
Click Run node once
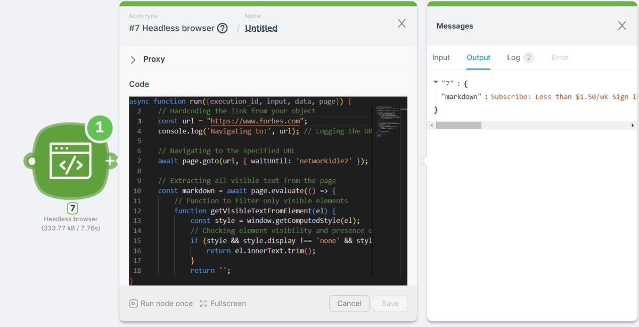[161, 303]
